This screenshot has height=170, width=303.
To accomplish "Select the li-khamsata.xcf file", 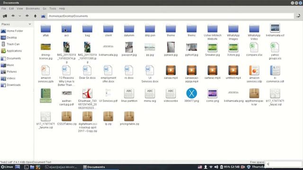I will coord(275,30).
